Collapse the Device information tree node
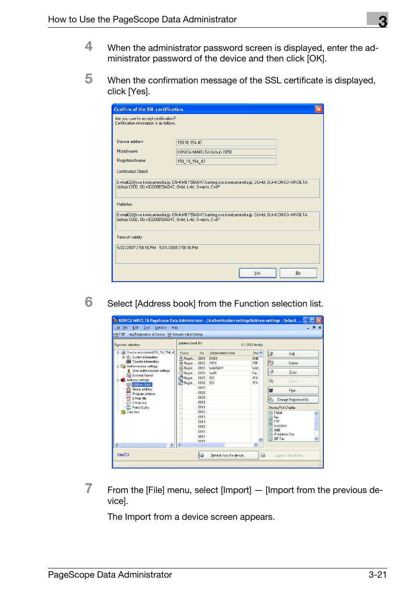Viewport: 419px width, 593px height. [x=118, y=353]
